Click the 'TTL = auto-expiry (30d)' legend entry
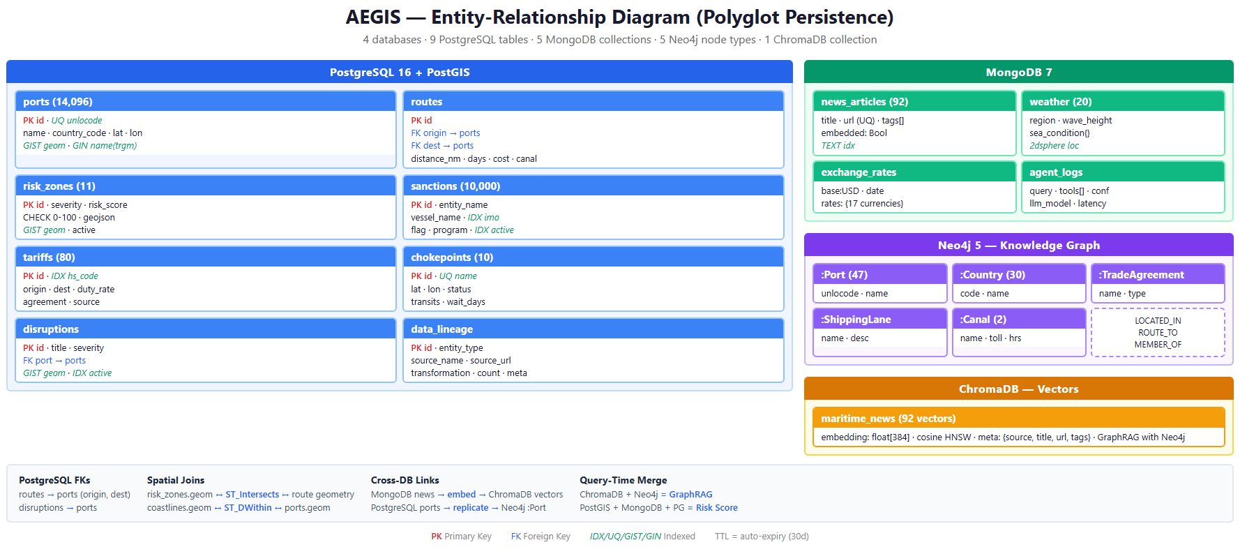 (762, 537)
